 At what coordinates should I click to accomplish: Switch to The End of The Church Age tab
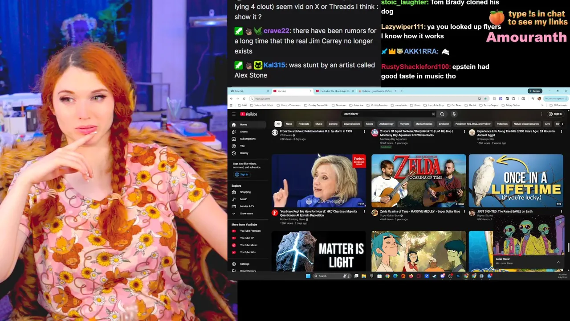click(x=334, y=91)
